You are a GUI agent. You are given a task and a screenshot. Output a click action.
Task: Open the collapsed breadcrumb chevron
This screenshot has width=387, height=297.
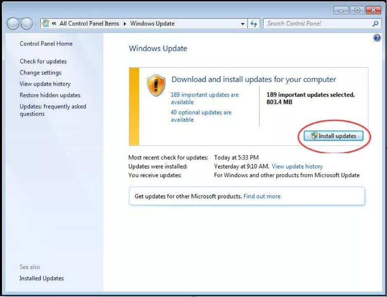[x=53, y=23]
